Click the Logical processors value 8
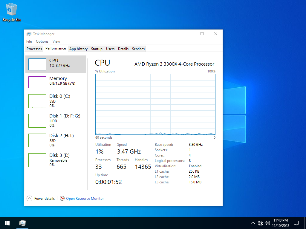This screenshot has width=306, height=229. pyautogui.click(x=190, y=161)
